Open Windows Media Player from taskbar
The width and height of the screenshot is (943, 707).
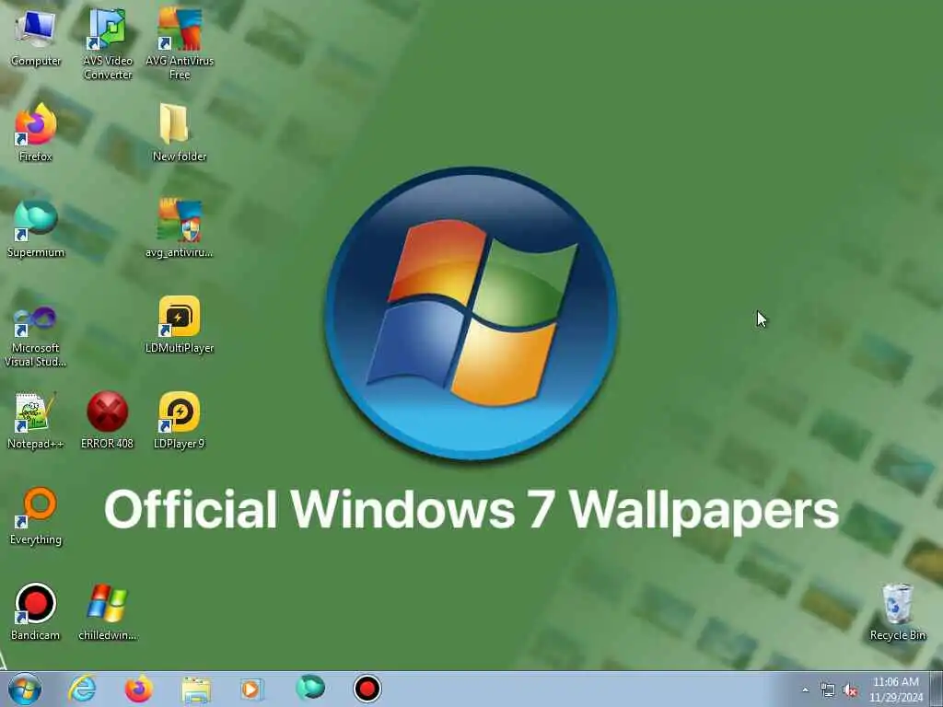252,689
